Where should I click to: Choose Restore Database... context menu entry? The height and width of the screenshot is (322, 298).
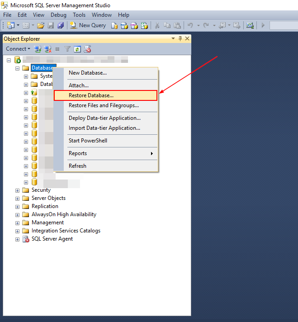105,95
